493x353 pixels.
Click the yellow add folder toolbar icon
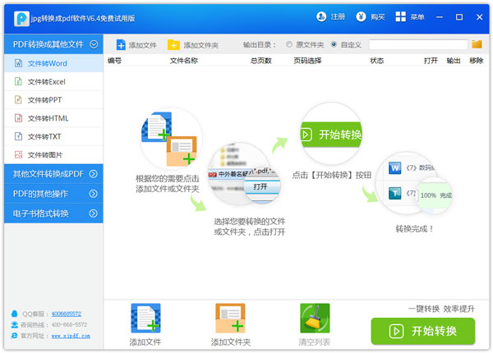(x=173, y=45)
